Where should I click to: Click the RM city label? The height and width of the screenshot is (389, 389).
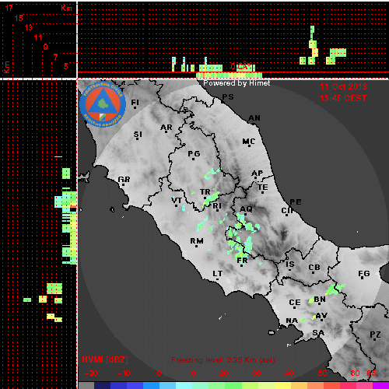pos(197,241)
